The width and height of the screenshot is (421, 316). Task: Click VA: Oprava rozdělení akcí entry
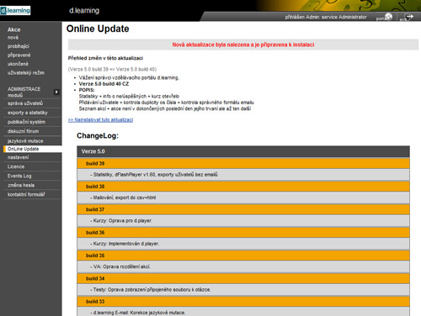pyautogui.click(x=243, y=266)
